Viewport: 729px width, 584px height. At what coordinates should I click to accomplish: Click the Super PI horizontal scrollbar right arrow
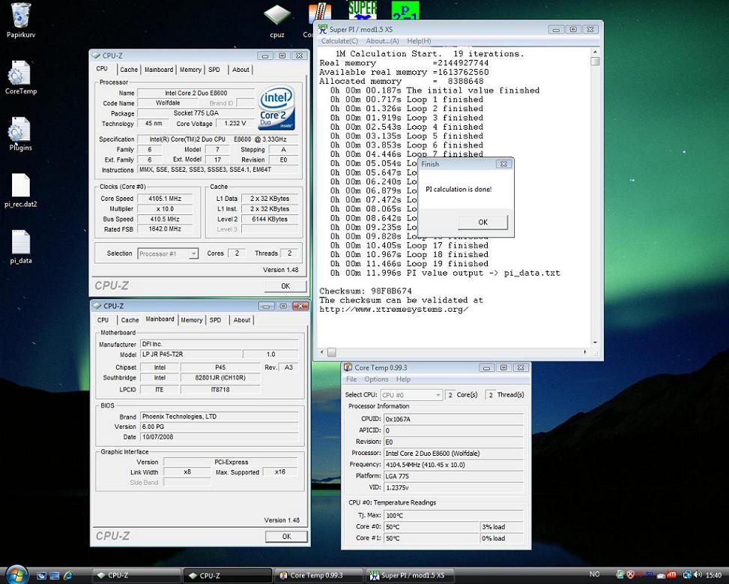tap(585, 352)
